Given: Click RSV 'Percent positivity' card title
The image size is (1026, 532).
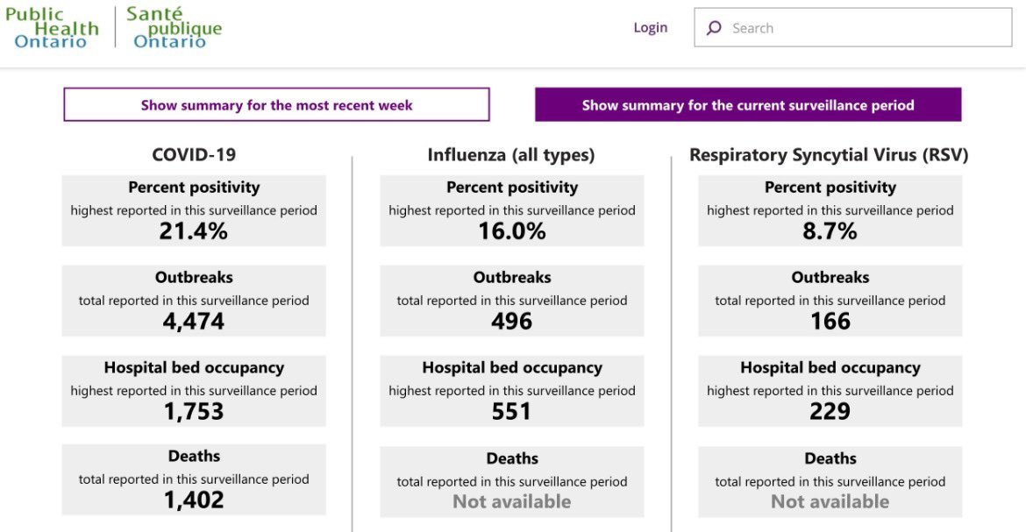Looking at the screenshot, I should click(830, 188).
